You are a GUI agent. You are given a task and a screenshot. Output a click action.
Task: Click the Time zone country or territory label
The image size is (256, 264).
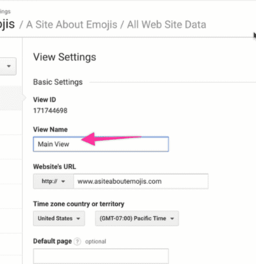point(79,204)
